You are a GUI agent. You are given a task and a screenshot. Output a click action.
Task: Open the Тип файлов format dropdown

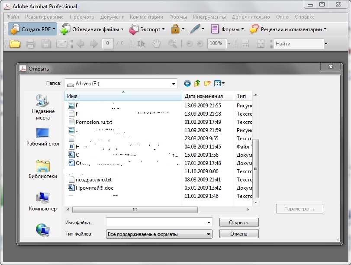coord(159,234)
